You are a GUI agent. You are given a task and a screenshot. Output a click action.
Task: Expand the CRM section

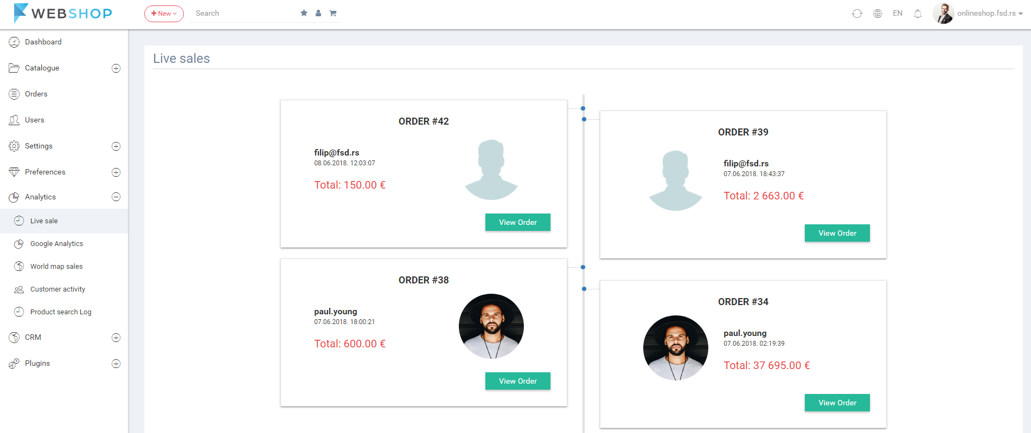(x=116, y=338)
